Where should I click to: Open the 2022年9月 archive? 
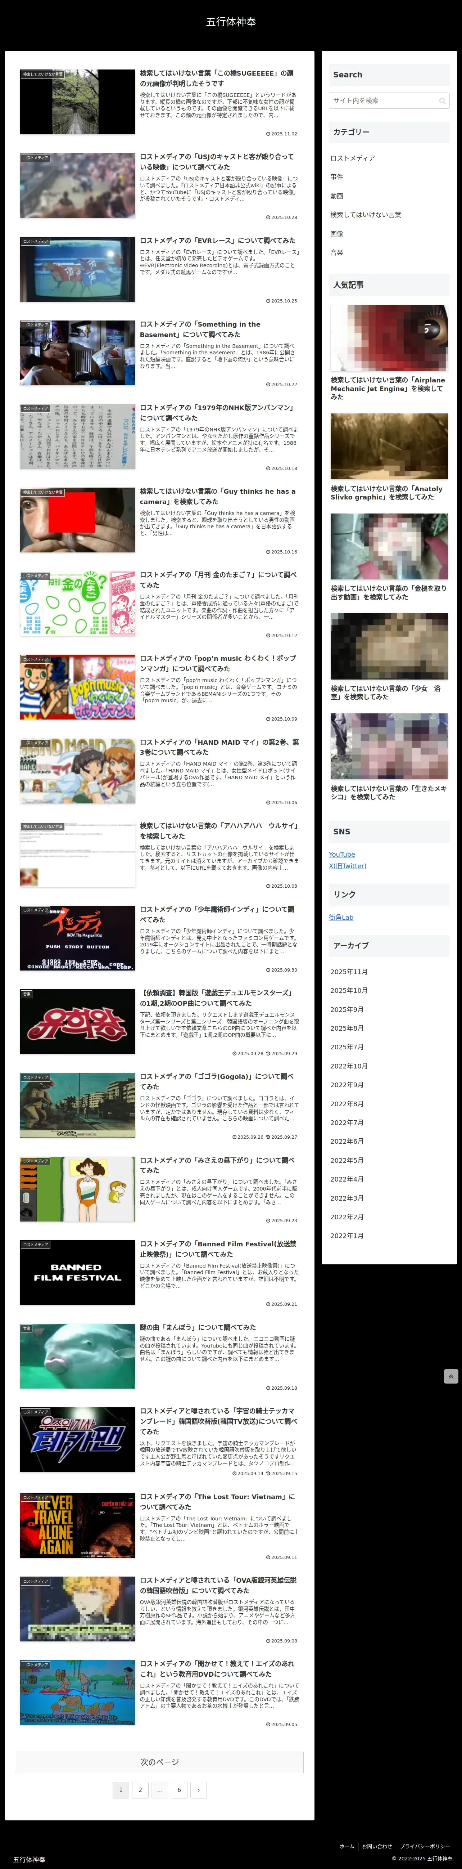347,1085
